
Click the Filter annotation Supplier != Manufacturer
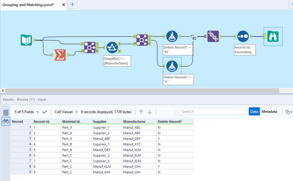point(117,61)
